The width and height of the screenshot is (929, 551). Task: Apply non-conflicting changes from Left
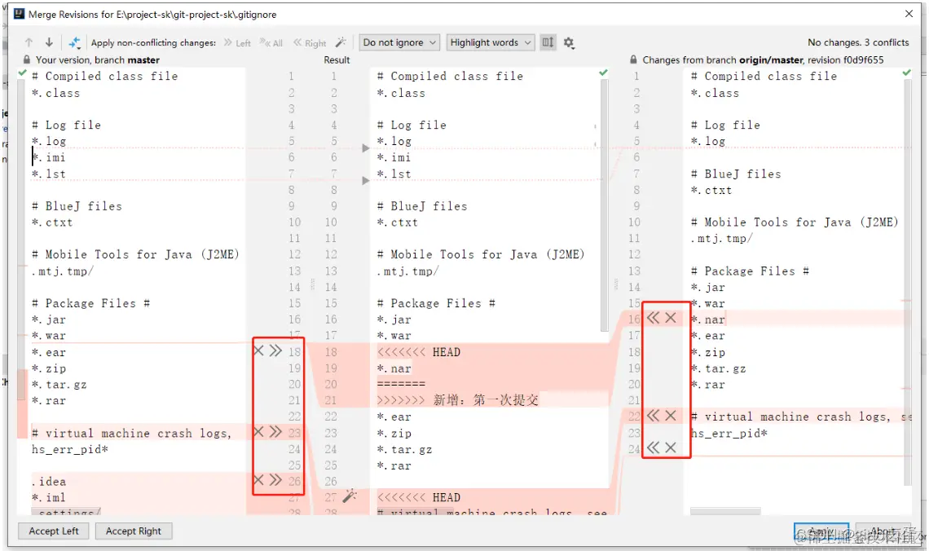click(237, 42)
